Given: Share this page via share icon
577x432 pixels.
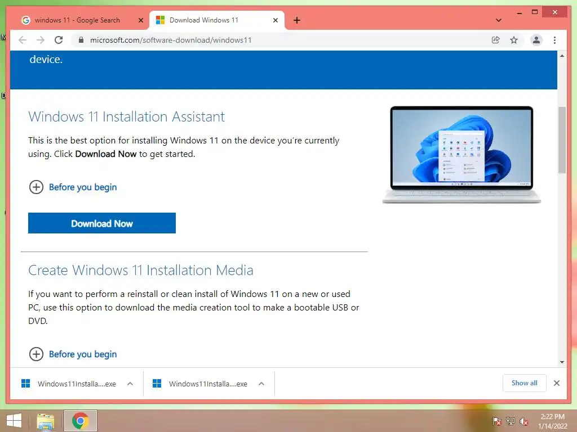Looking at the screenshot, I should click(x=496, y=40).
